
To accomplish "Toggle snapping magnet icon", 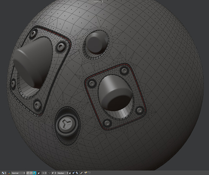I will point(49,173).
